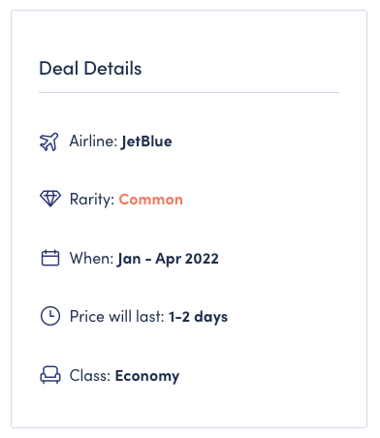Click the word Details in the heading
This screenshot has height=438, width=380.
click(112, 69)
